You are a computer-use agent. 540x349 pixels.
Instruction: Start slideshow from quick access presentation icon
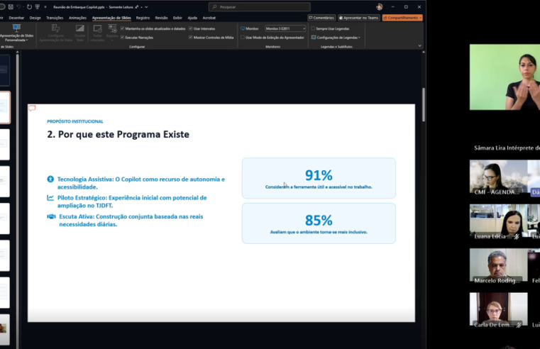(x=37, y=7)
